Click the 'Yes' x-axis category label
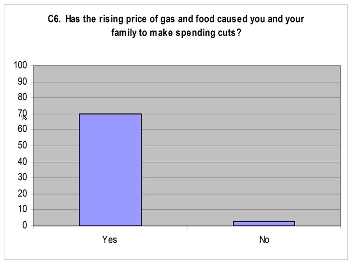 pos(110,240)
